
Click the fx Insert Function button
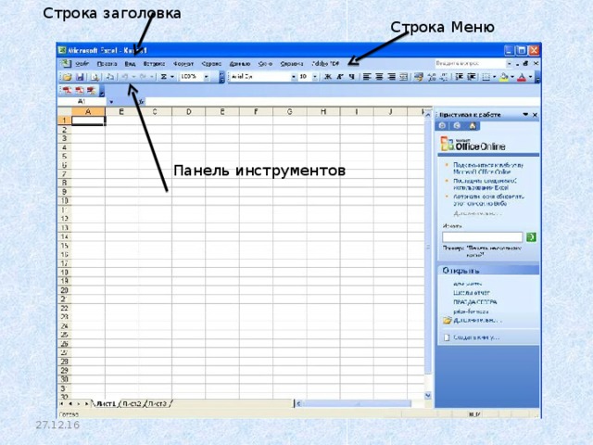[141, 102]
